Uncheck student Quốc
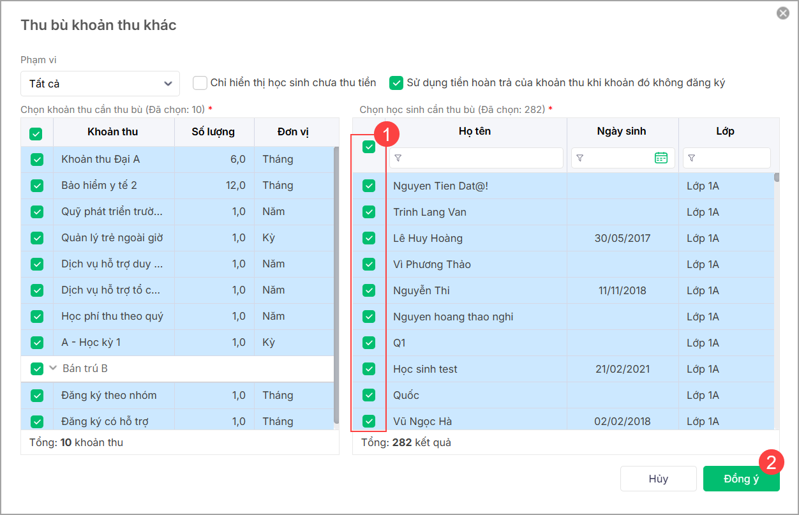Image resolution: width=799 pixels, height=515 pixels. pyautogui.click(x=369, y=396)
